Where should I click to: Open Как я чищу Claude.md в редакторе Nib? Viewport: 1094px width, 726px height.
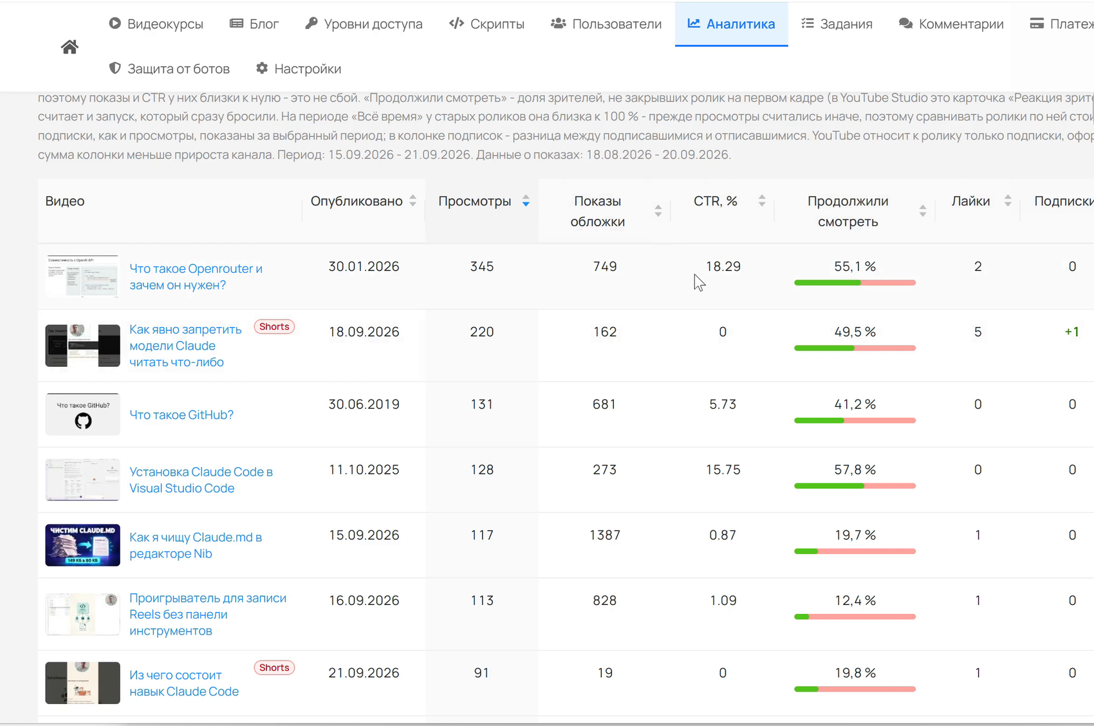[x=196, y=545]
